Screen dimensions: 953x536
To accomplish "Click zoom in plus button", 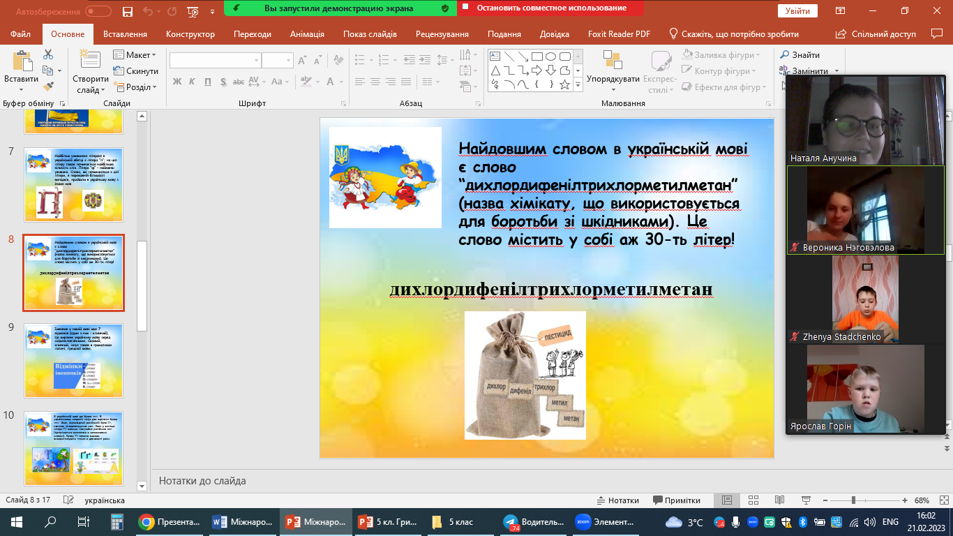I will (905, 500).
